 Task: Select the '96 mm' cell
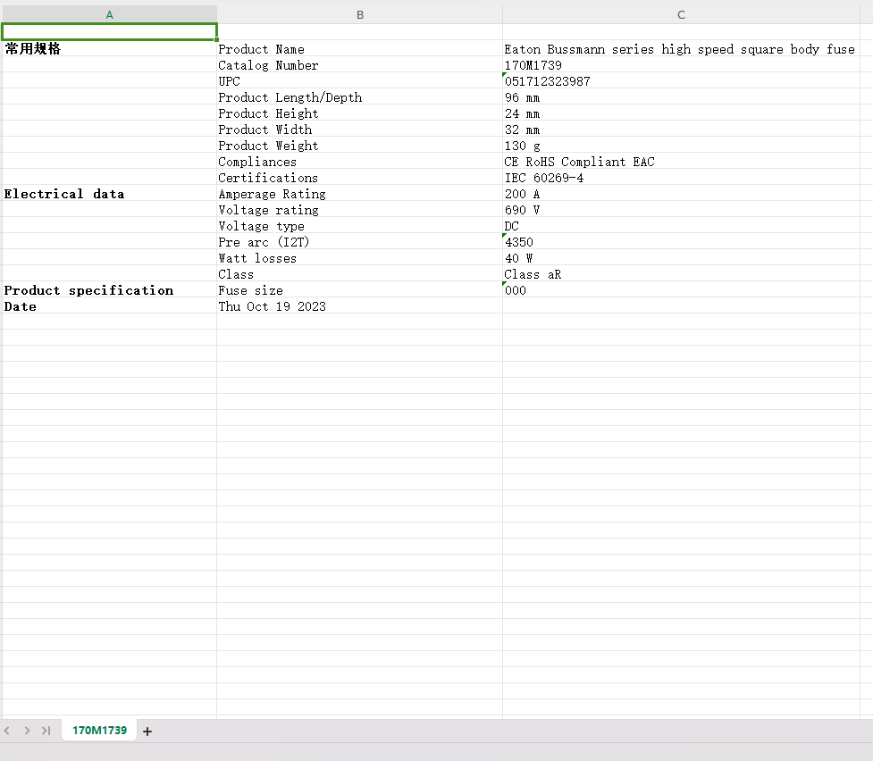(x=681, y=96)
